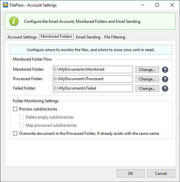
Task: Open the File Filtering tab
Action: tap(114, 37)
